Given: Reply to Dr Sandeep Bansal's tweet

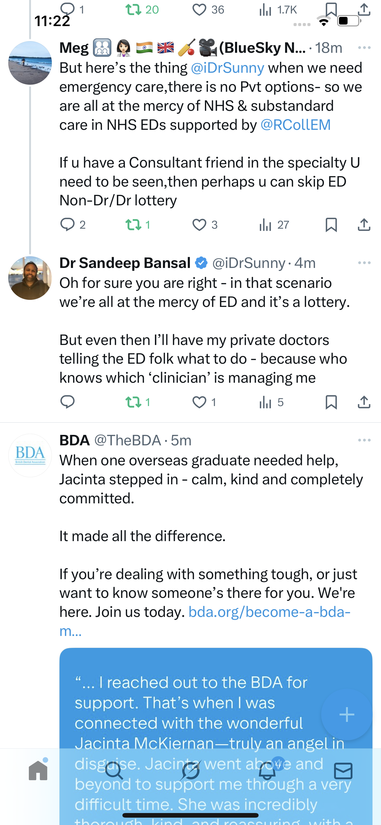Looking at the screenshot, I should [x=67, y=402].
